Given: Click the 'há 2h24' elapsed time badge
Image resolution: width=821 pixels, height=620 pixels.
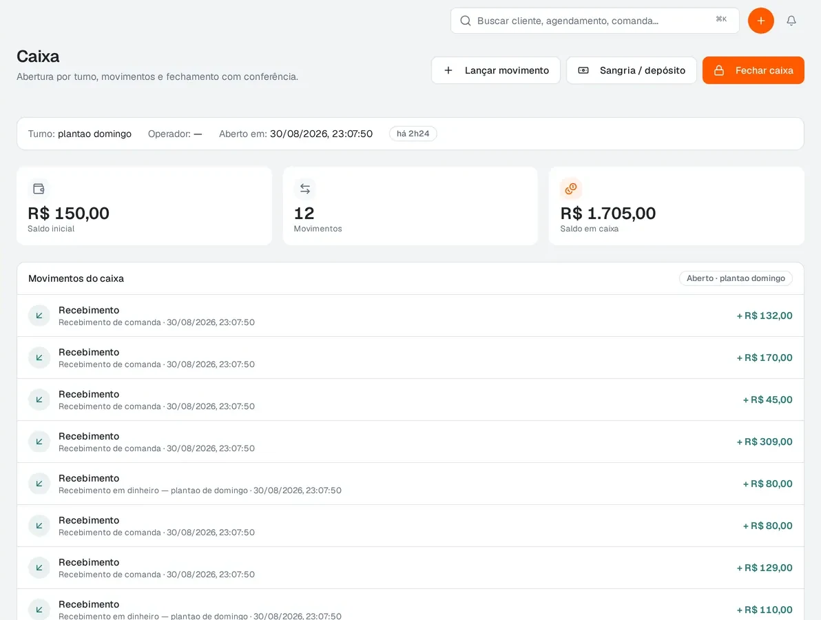Looking at the screenshot, I should click(x=413, y=134).
